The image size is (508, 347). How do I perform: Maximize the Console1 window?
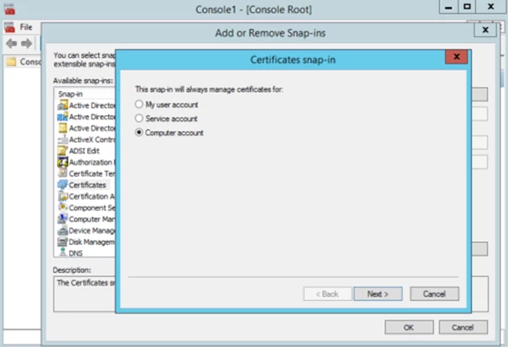click(x=467, y=7)
